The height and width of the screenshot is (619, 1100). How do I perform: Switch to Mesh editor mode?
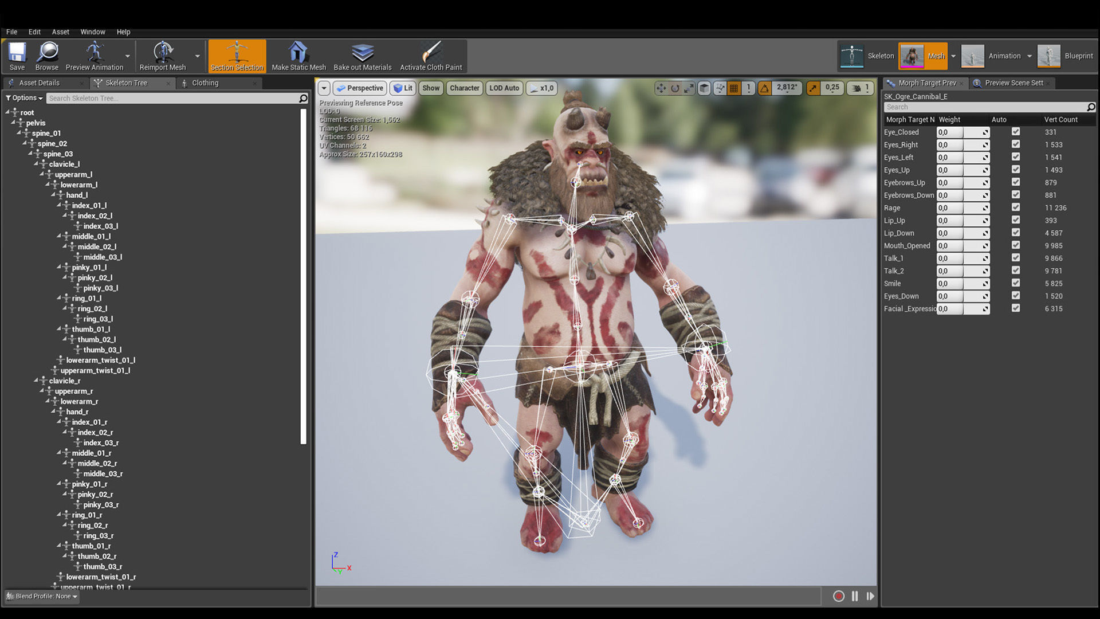pyautogui.click(x=923, y=56)
